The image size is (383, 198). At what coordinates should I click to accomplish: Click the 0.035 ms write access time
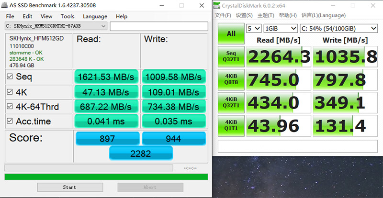pyautogui.click(x=174, y=121)
